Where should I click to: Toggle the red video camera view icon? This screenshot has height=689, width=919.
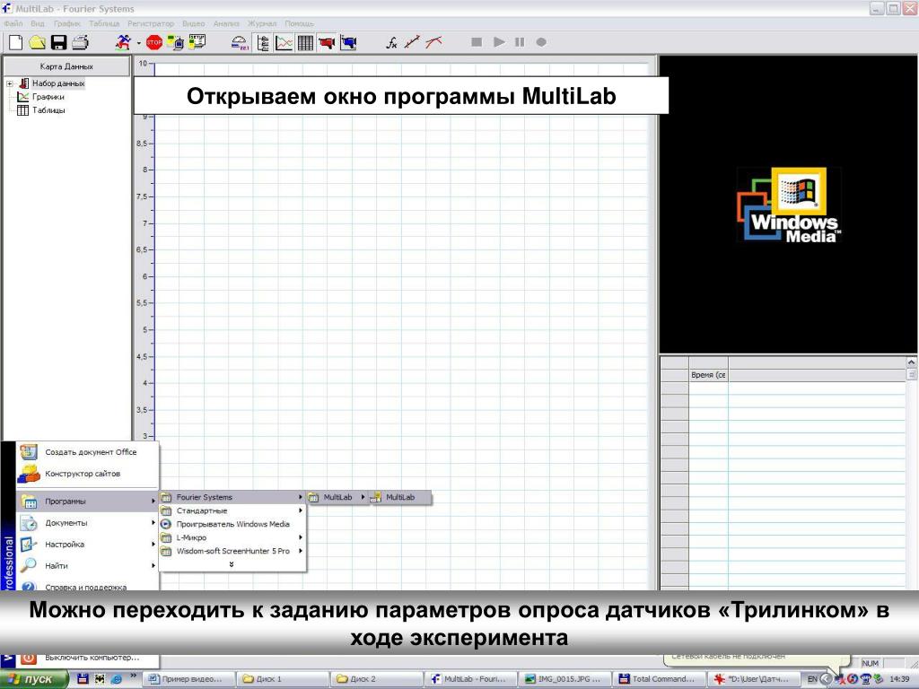click(327, 43)
